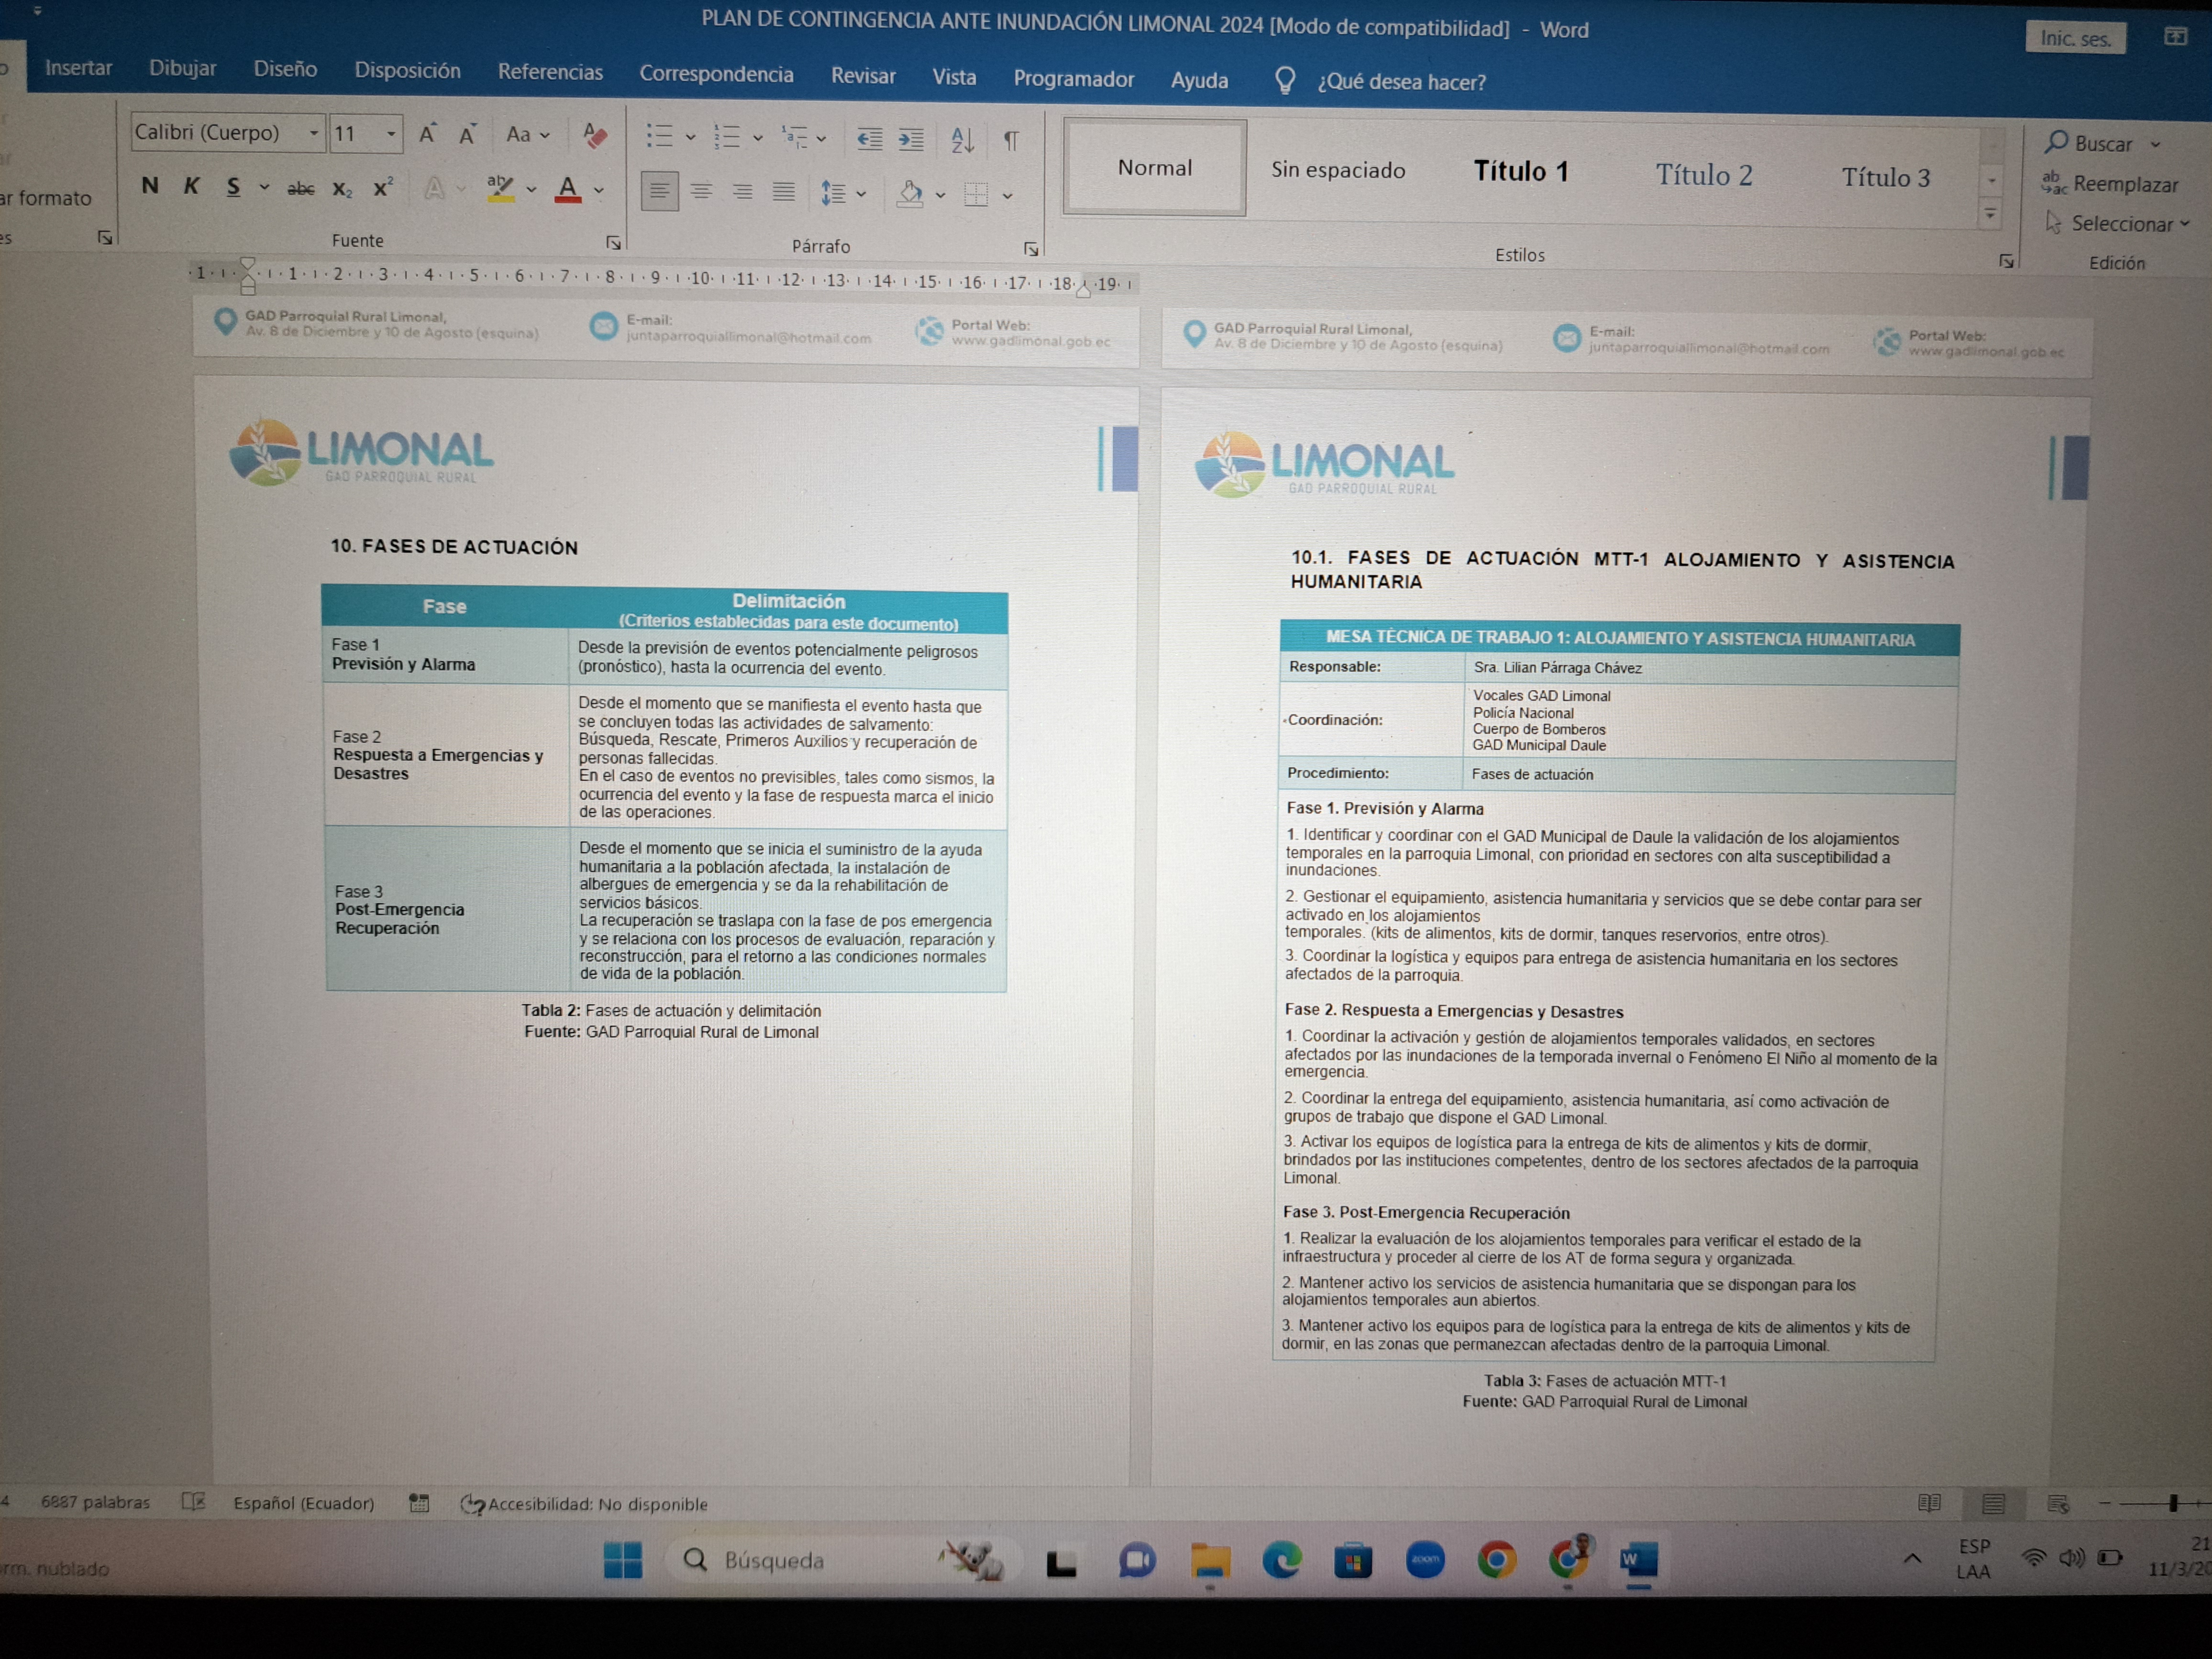2212x1659 pixels.
Task: Expand the Estilos styles gallery arrow
Action: (1990, 214)
